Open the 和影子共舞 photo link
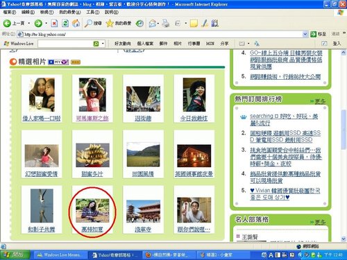Screen dimensions: 347x260 (42, 229)
